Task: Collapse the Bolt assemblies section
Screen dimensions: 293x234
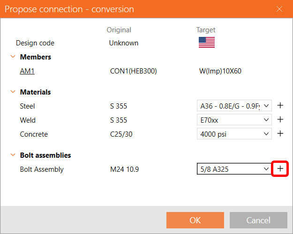Action: (x=13, y=155)
